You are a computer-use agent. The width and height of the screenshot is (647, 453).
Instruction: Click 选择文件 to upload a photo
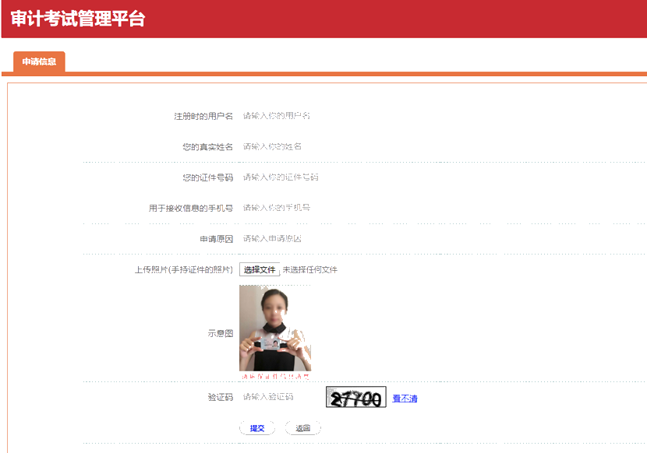click(x=260, y=270)
